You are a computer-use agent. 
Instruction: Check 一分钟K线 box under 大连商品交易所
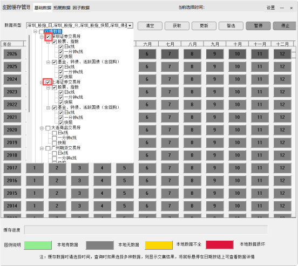click(x=55, y=138)
